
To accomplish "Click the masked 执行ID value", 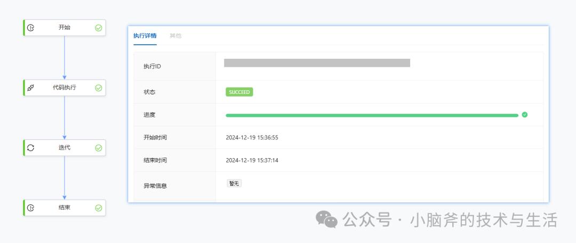I will click(x=317, y=63).
